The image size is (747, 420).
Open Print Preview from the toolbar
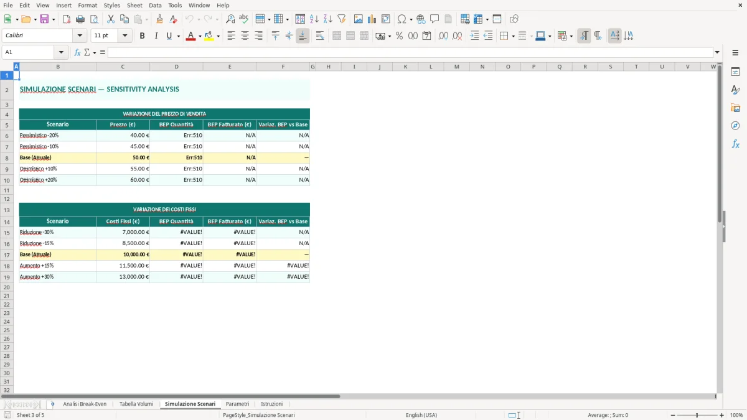pyautogui.click(x=94, y=19)
